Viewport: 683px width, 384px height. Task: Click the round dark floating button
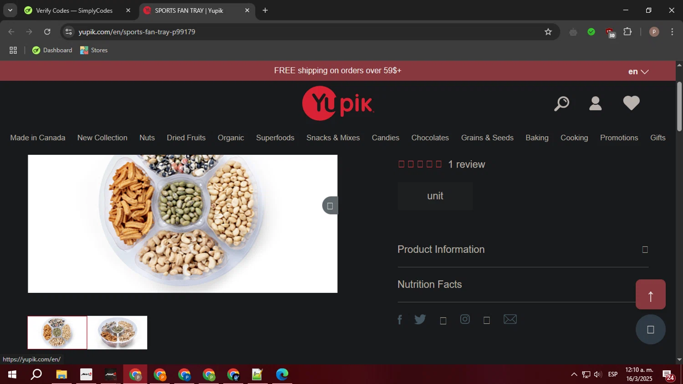tap(651, 329)
